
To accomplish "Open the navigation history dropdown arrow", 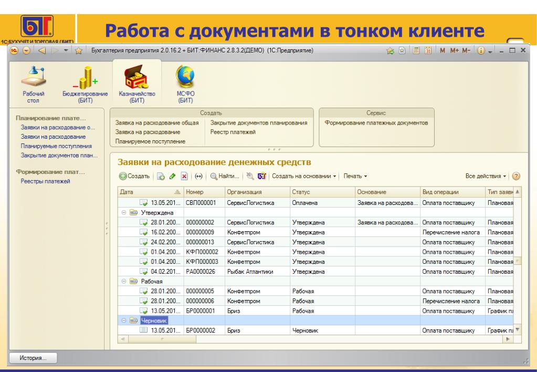I will click(66, 51).
